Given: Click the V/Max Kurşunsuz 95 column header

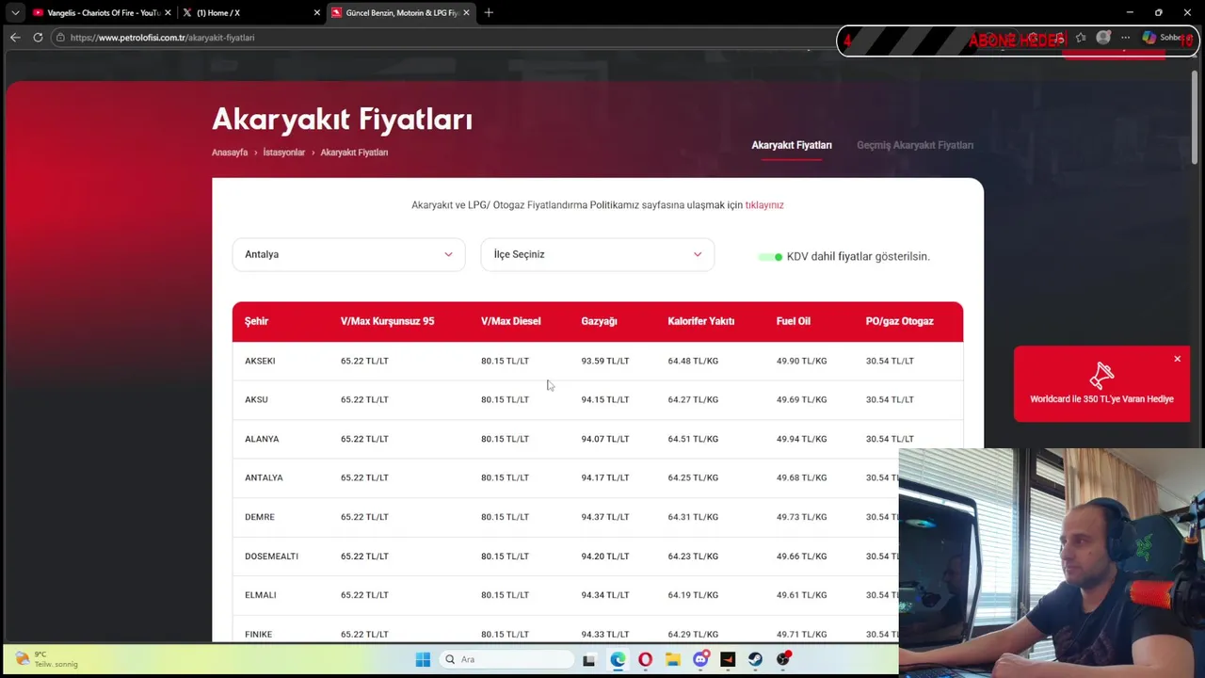Looking at the screenshot, I should pos(387,321).
